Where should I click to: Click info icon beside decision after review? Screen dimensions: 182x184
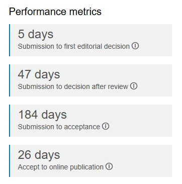tap(134, 86)
